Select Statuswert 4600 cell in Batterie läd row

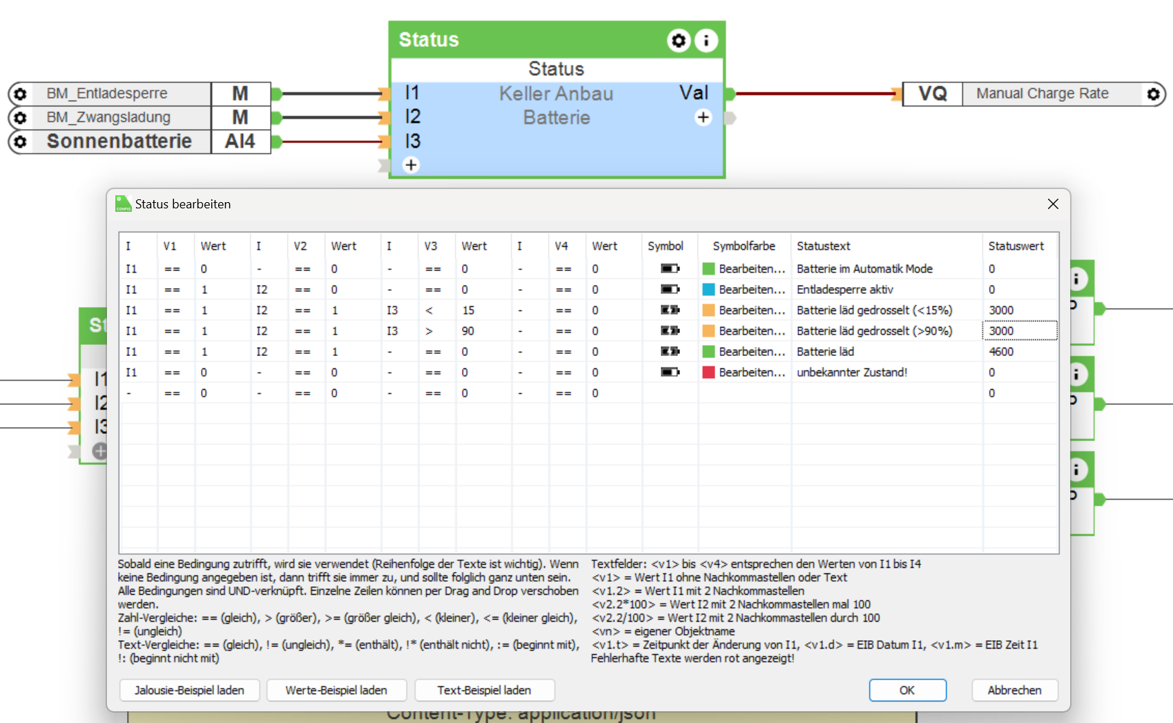pos(1020,352)
